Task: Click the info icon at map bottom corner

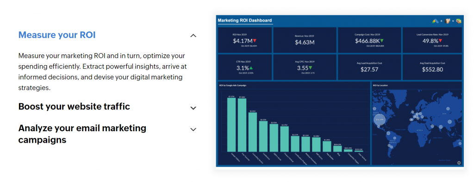Action: [459, 163]
